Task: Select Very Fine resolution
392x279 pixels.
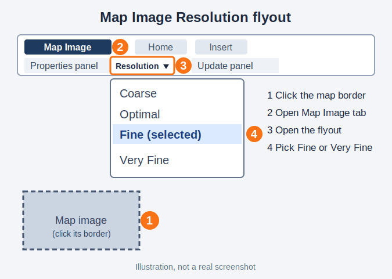Action: 177,160
